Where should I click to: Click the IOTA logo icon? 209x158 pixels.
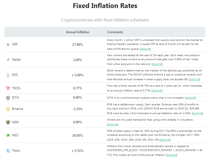(x=8, y=98)
